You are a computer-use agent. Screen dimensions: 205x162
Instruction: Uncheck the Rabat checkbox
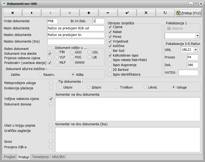coord(110,32)
